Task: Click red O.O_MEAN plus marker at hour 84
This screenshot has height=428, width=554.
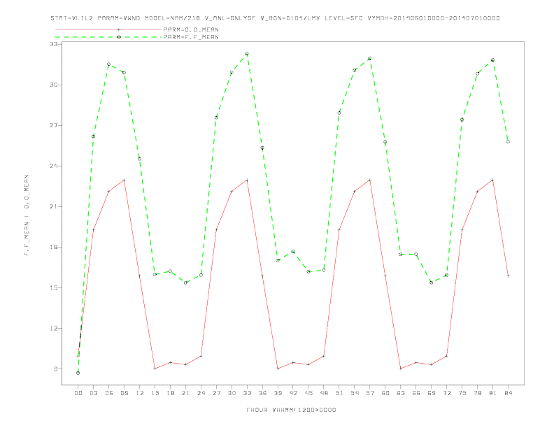Action: click(508, 276)
